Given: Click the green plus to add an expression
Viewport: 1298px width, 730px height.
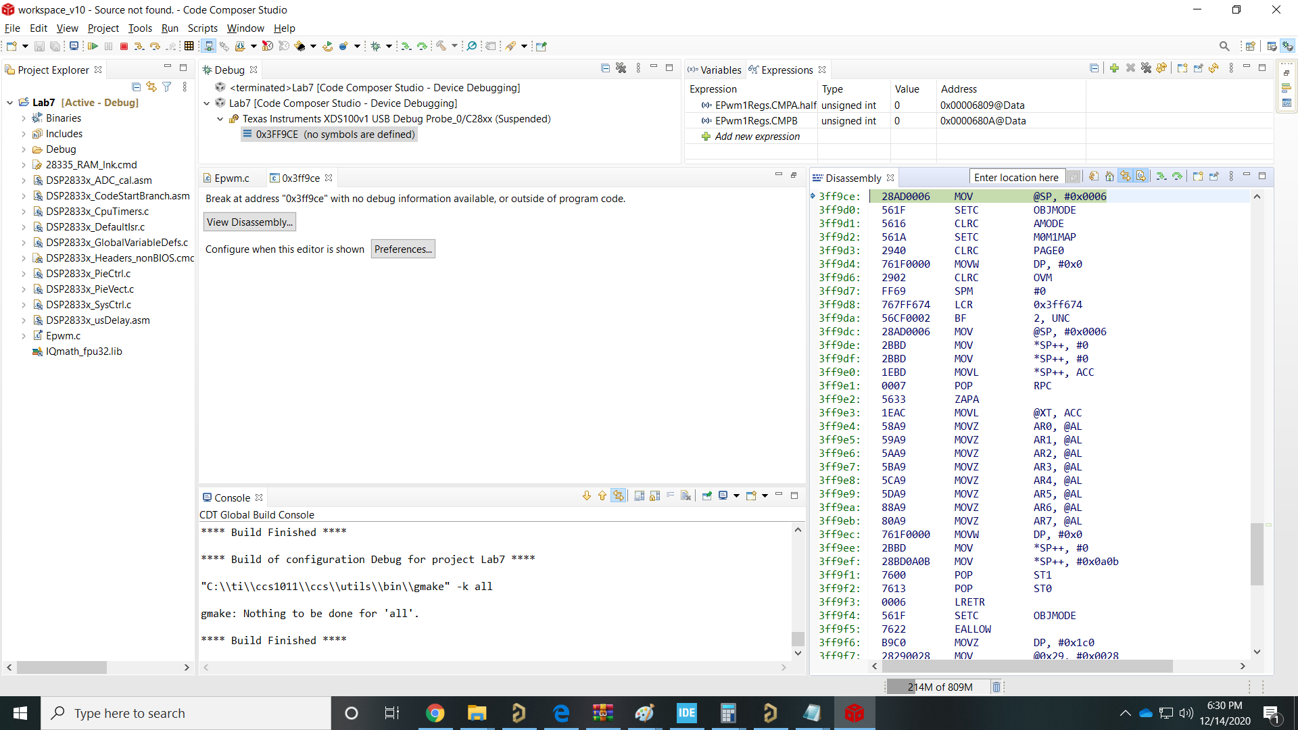Looking at the screenshot, I should click(x=1114, y=68).
